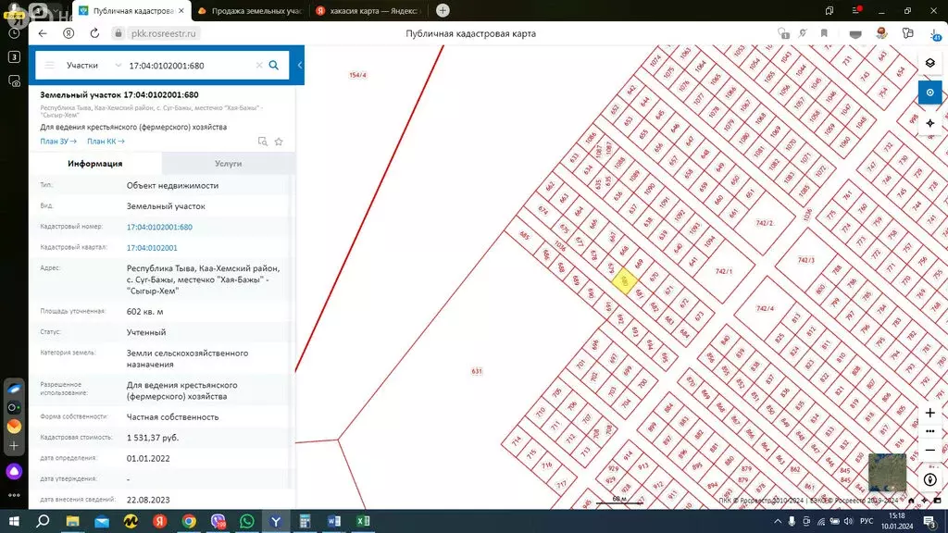Open the browser main menu with red dot
948x533 pixels.
point(856,10)
